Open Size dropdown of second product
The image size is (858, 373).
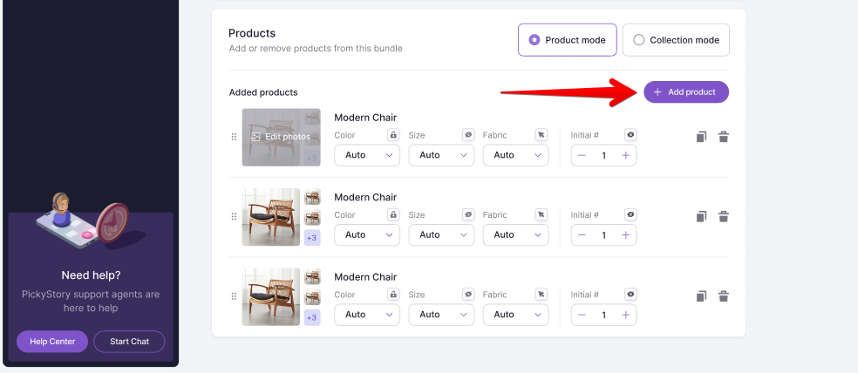(x=441, y=235)
